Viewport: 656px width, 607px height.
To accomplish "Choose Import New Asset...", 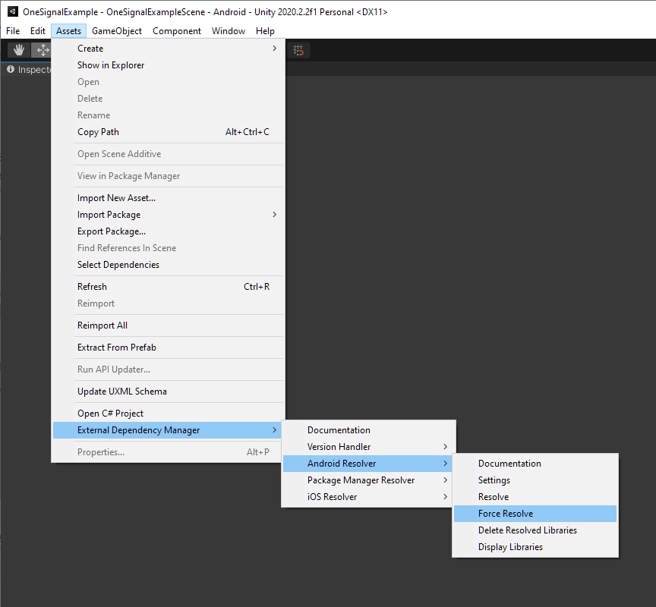I will (x=169, y=198).
